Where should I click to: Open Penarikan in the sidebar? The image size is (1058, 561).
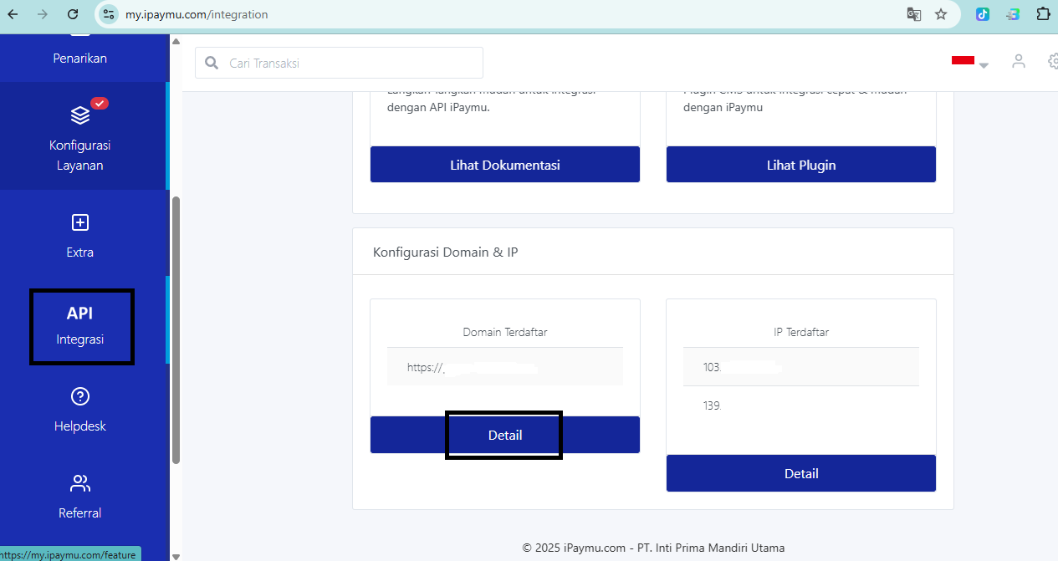(x=80, y=59)
